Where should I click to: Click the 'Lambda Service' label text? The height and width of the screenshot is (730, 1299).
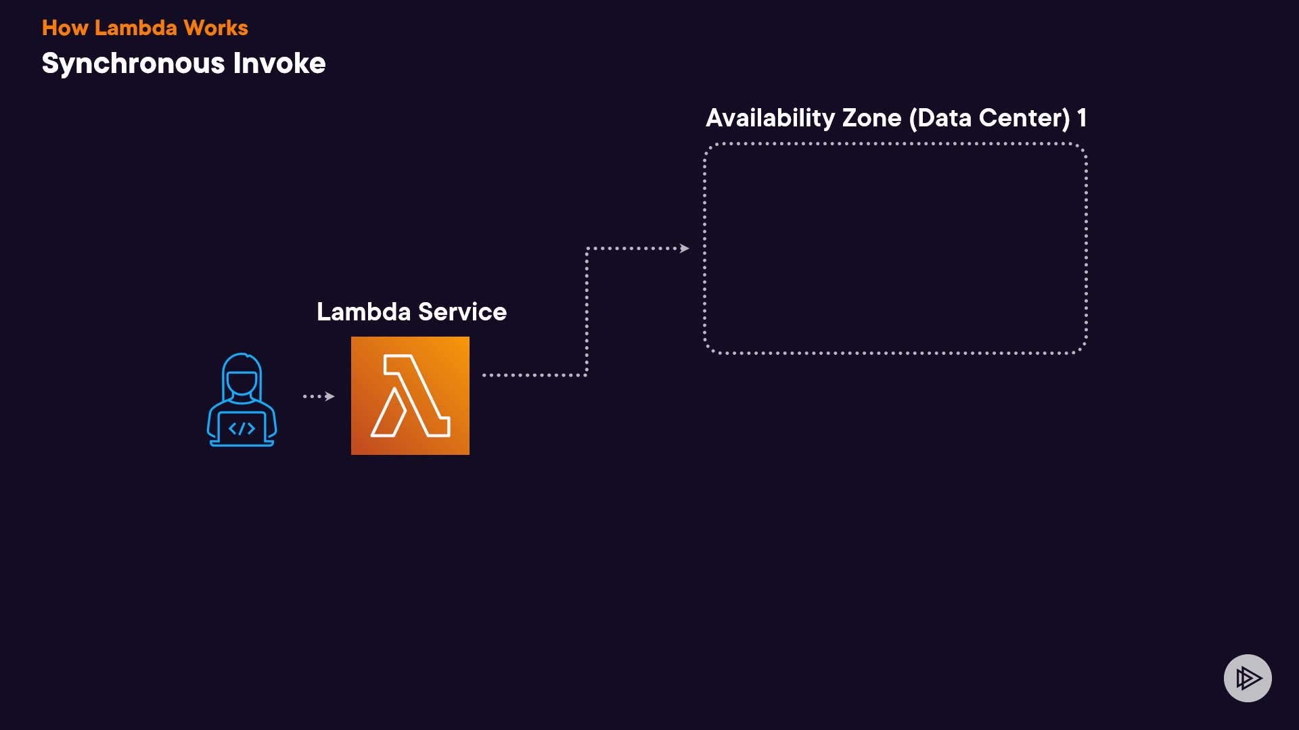pos(411,312)
